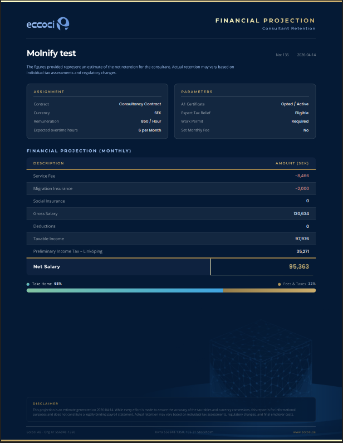Viewport: 343px width, 443px height.
Task: Click the date 2026-04-14 in header
Action: (x=306, y=55)
